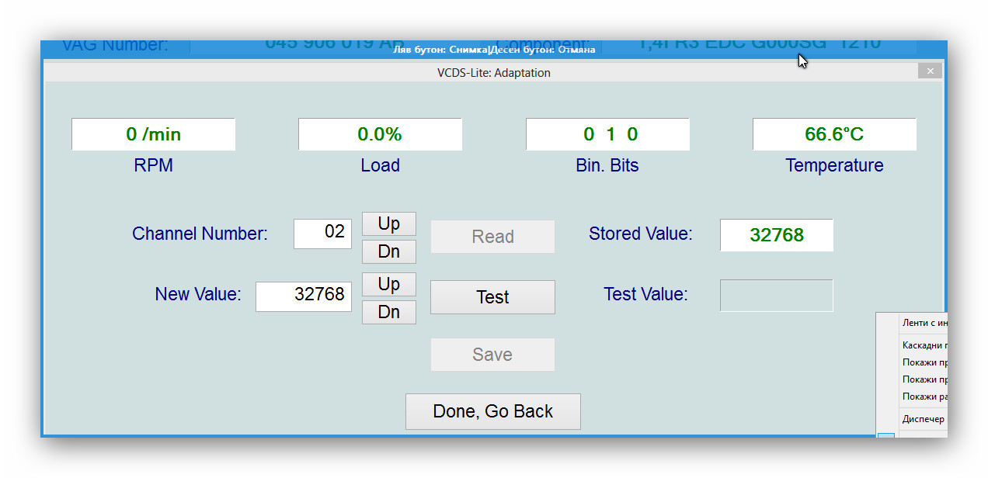Choose 'Каскадни' from the context menu
This screenshot has height=478, width=988.
(x=924, y=345)
